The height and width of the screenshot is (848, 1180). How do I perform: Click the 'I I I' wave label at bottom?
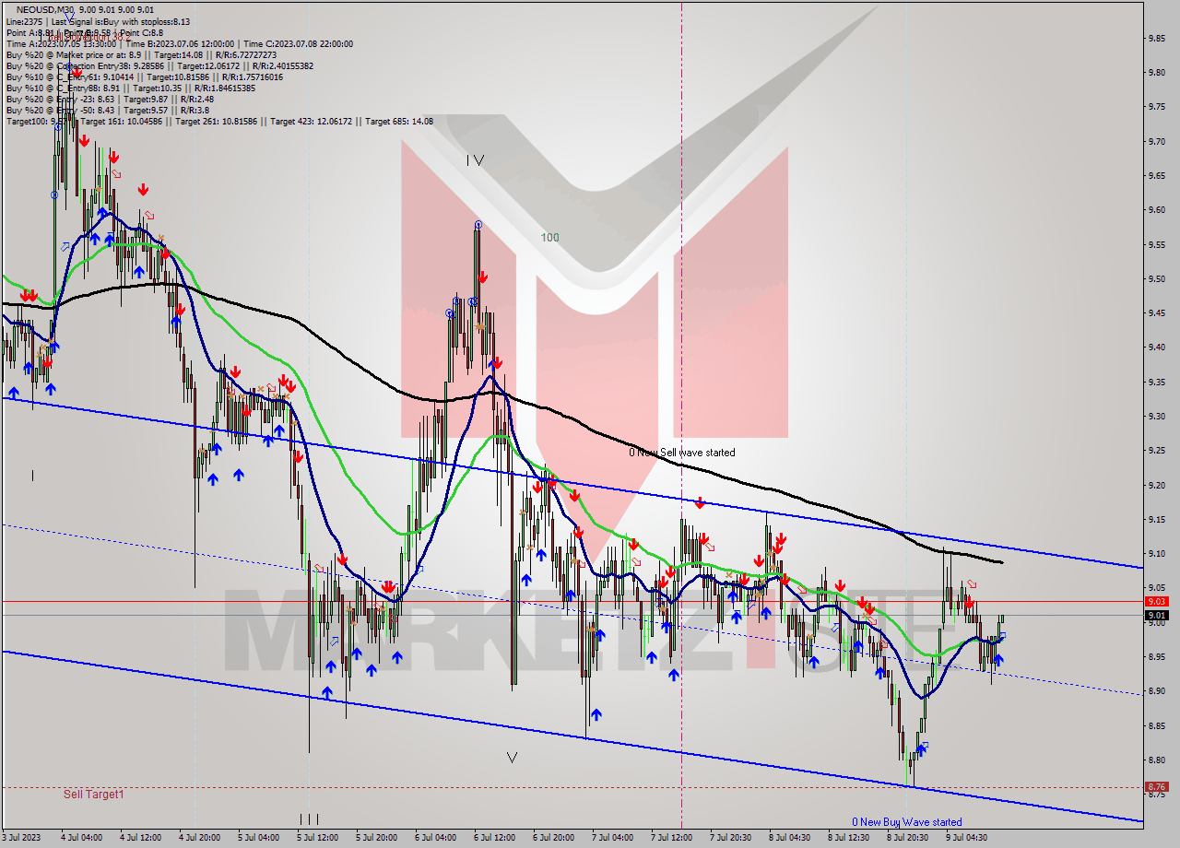[x=309, y=819]
